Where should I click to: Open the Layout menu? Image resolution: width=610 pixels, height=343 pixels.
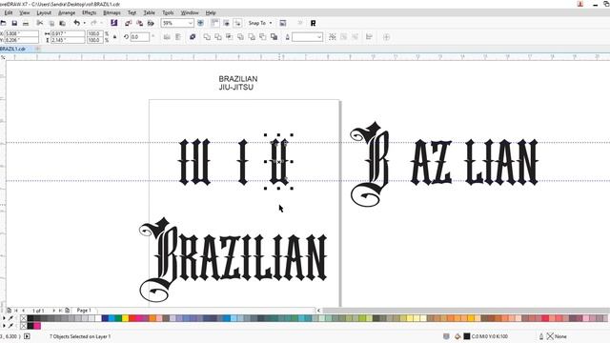(44, 12)
